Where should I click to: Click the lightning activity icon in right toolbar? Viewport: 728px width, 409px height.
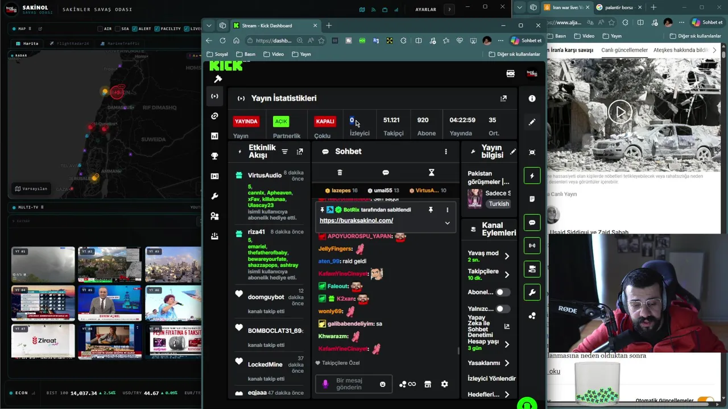(x=532, y=176)
